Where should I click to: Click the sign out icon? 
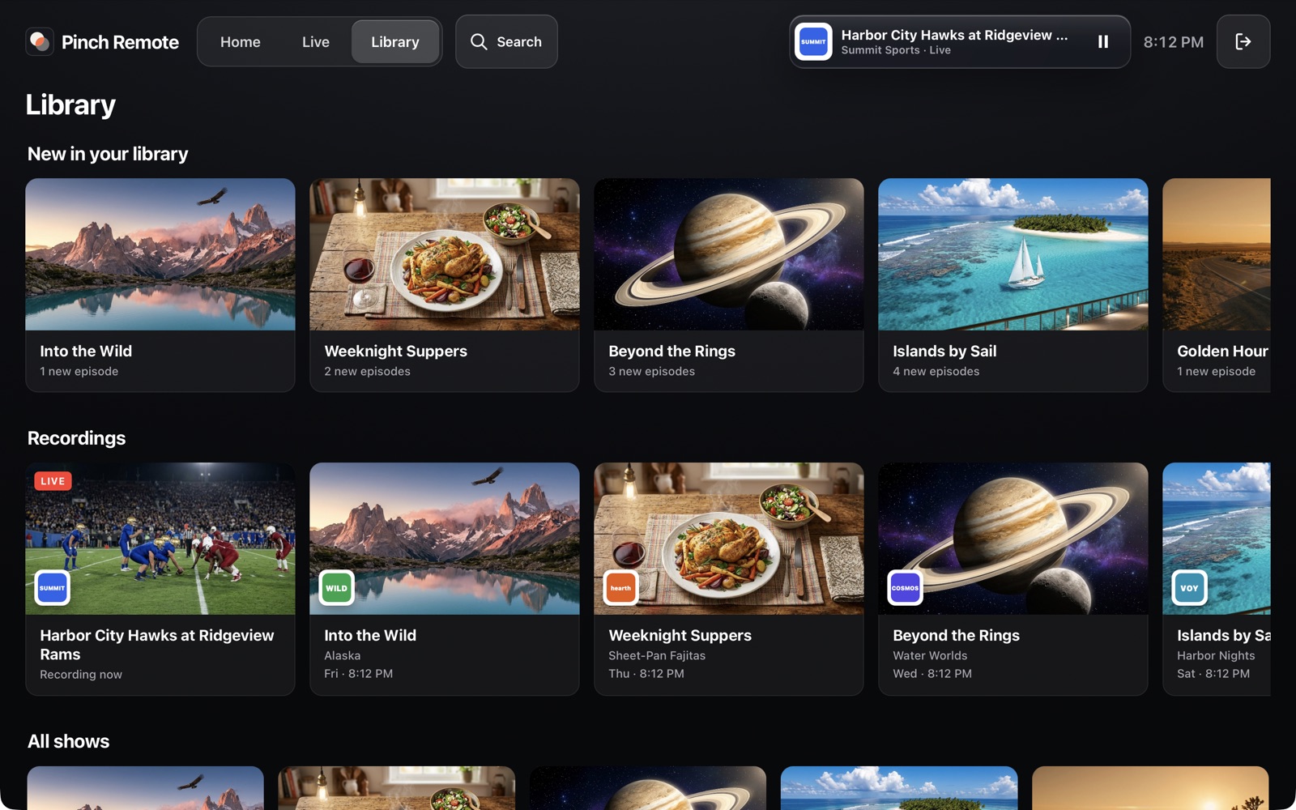(1243, 41)
